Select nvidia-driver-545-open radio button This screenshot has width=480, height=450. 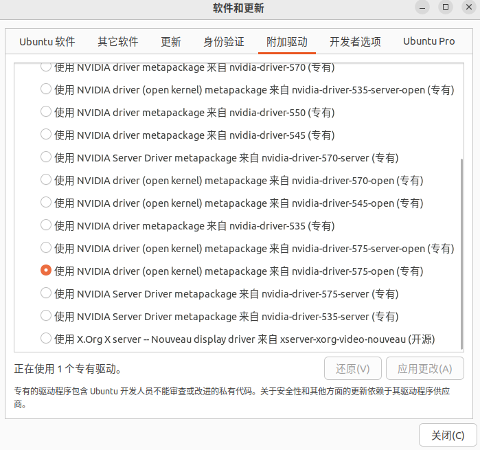tap(45, 202)
